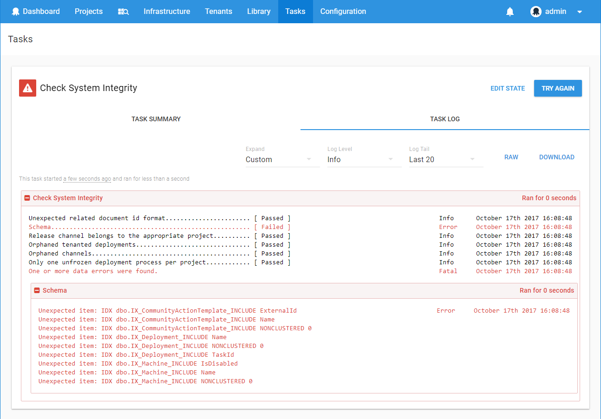Click the red warning task status icon
The image size is (601, 419).
pyautogui.click(x=27, y=88)
